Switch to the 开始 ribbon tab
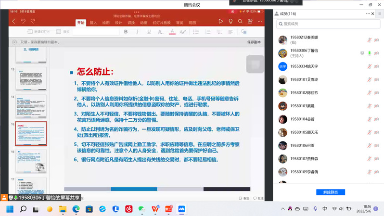 pos(81,23)
